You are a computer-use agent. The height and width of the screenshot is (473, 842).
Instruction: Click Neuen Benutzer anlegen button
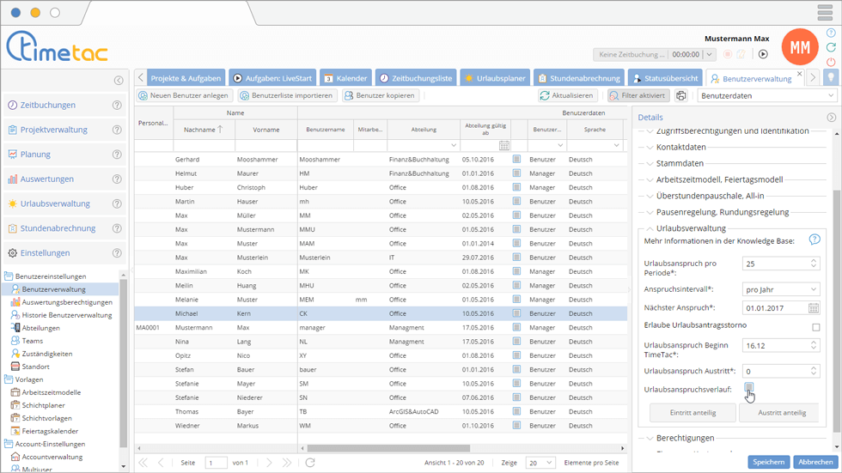(184, 95)
